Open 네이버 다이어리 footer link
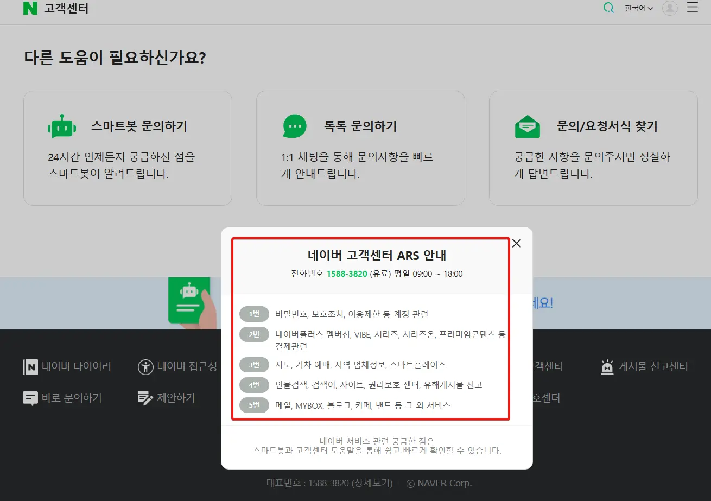 pyautogui.click(x=77, y=367)
